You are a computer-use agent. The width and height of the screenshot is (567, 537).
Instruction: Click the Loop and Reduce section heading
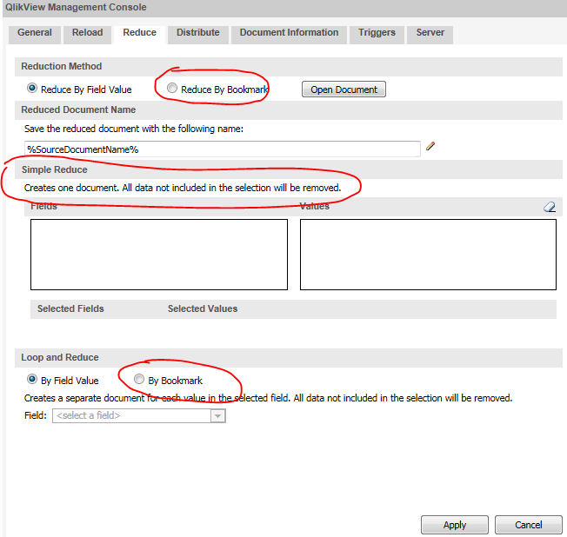(60, 357)
